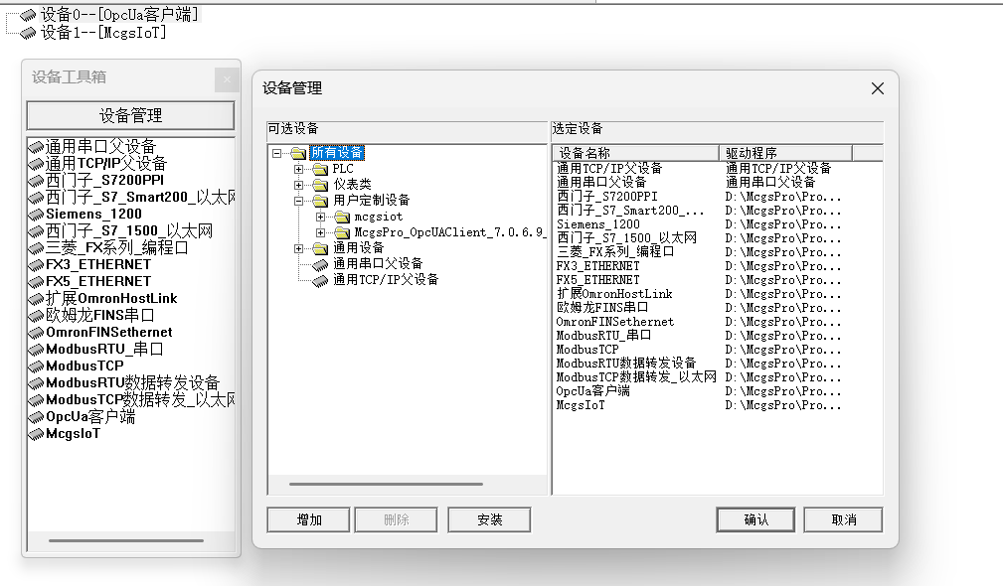Screen dimensions: 1003x586
Task: Select 西门子_S7200PPI row in selected devices
Action: (718, 197)
